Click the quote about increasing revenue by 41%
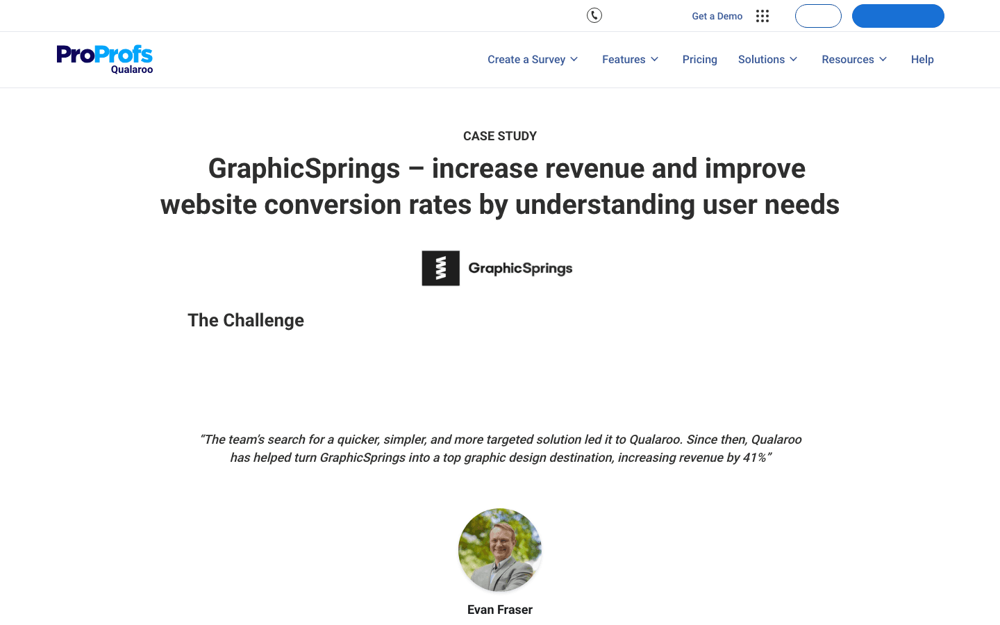The height and width of the screenshot is (625, 1000). coord(500,449)
